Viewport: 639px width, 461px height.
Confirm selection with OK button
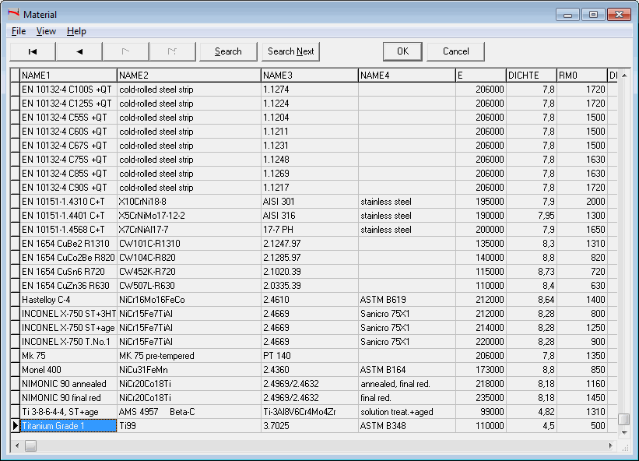(x=402, y=51)
